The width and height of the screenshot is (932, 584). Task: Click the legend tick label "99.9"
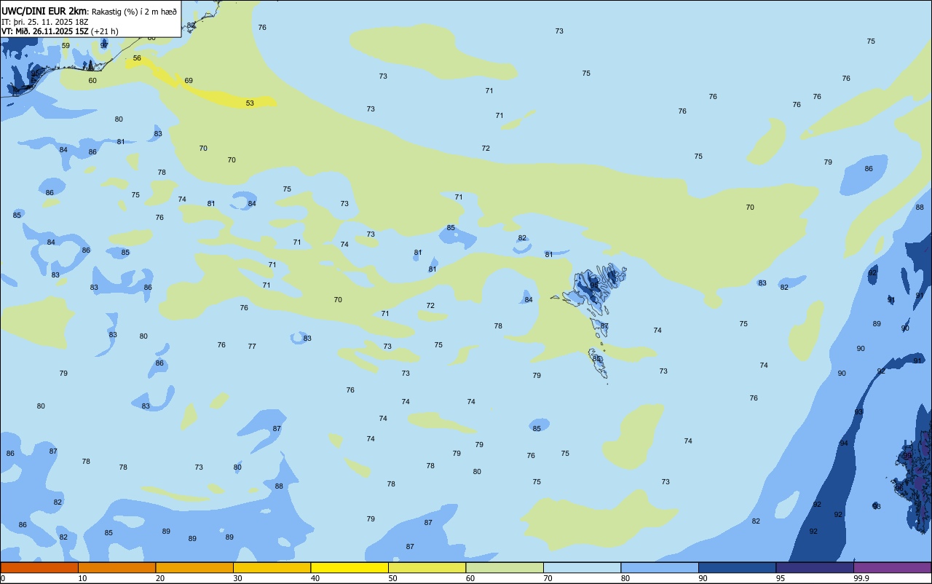pos(861,578)
